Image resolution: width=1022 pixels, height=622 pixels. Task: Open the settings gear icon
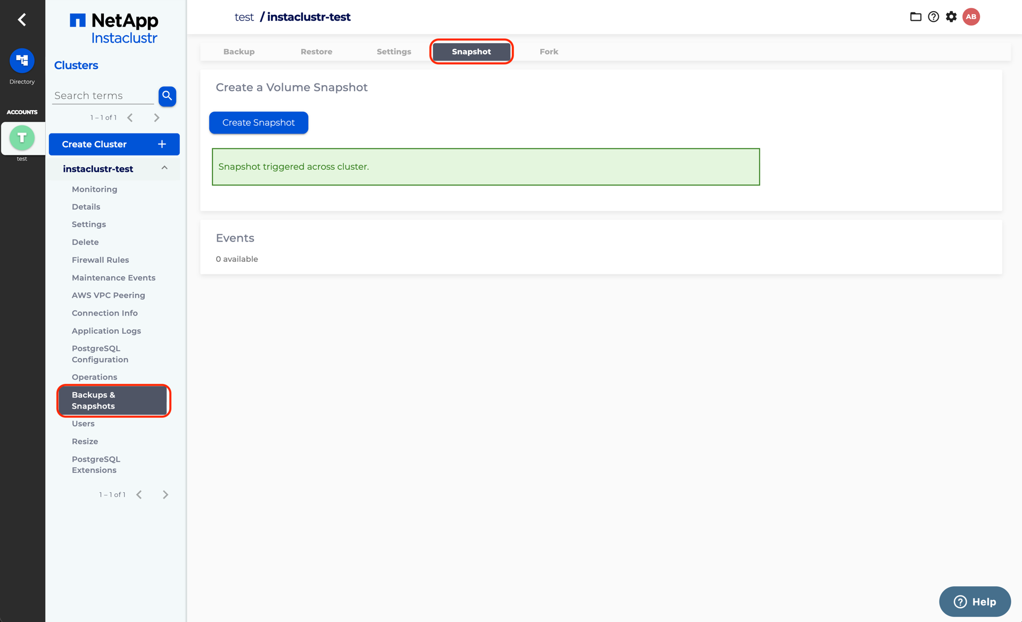pos(951,17)
